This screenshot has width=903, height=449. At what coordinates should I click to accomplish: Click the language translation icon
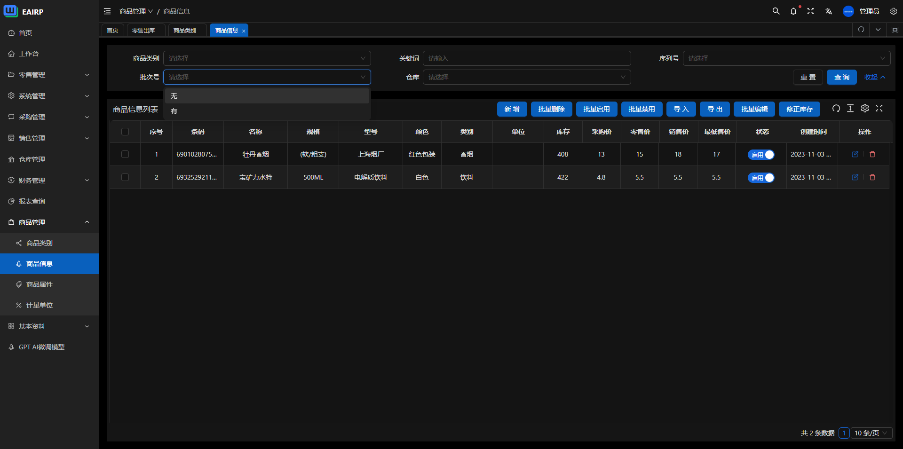(829, 11)
